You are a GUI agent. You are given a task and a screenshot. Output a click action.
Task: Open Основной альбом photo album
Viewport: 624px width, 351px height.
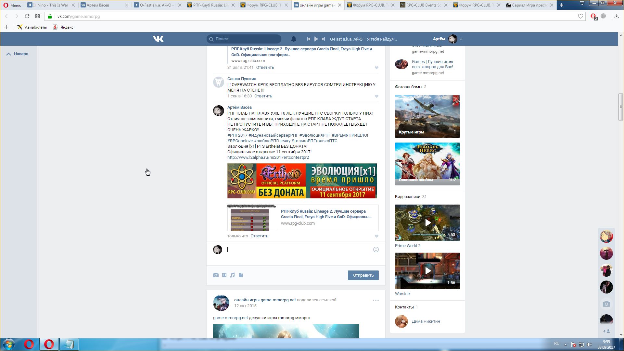coord(427,164)
